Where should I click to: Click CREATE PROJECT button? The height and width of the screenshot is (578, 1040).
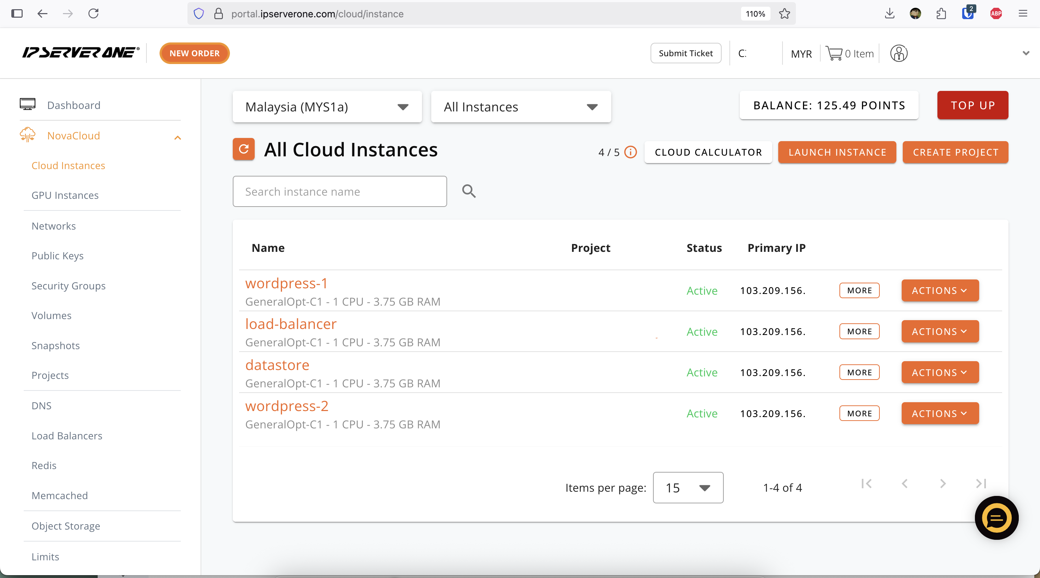point(955,152)
